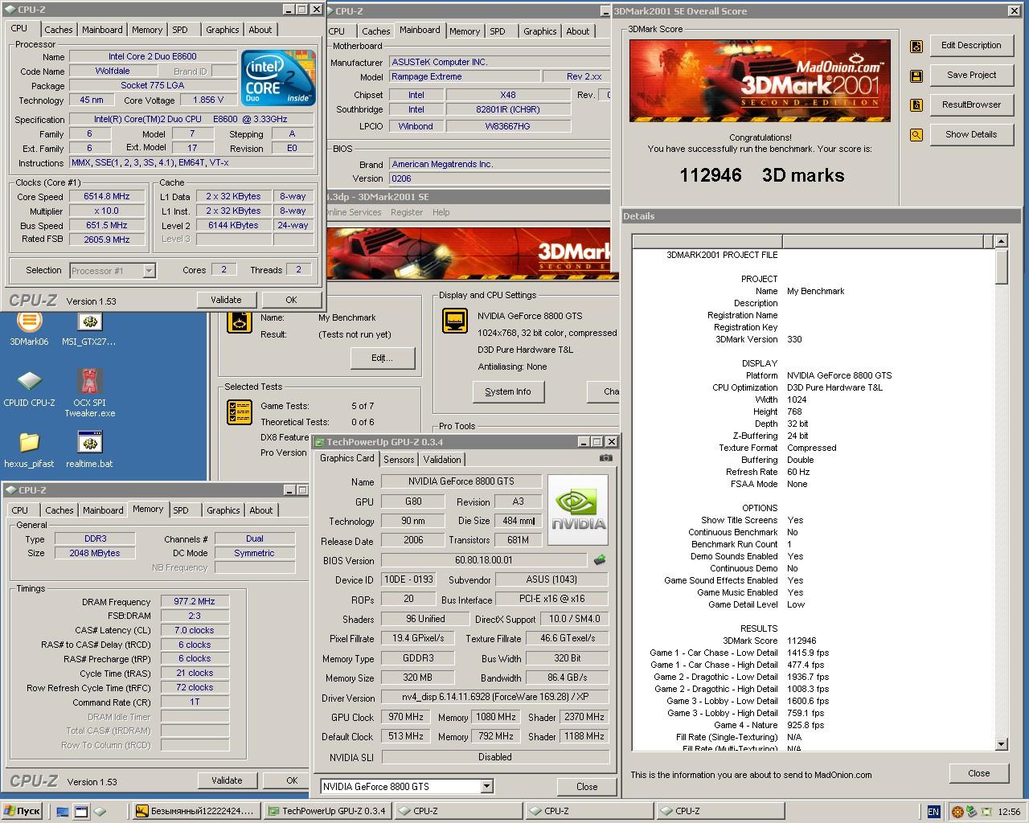Click GPU-Z screenshot camera icon
This screenshot has height=823, width=1029.
(605, 458)
